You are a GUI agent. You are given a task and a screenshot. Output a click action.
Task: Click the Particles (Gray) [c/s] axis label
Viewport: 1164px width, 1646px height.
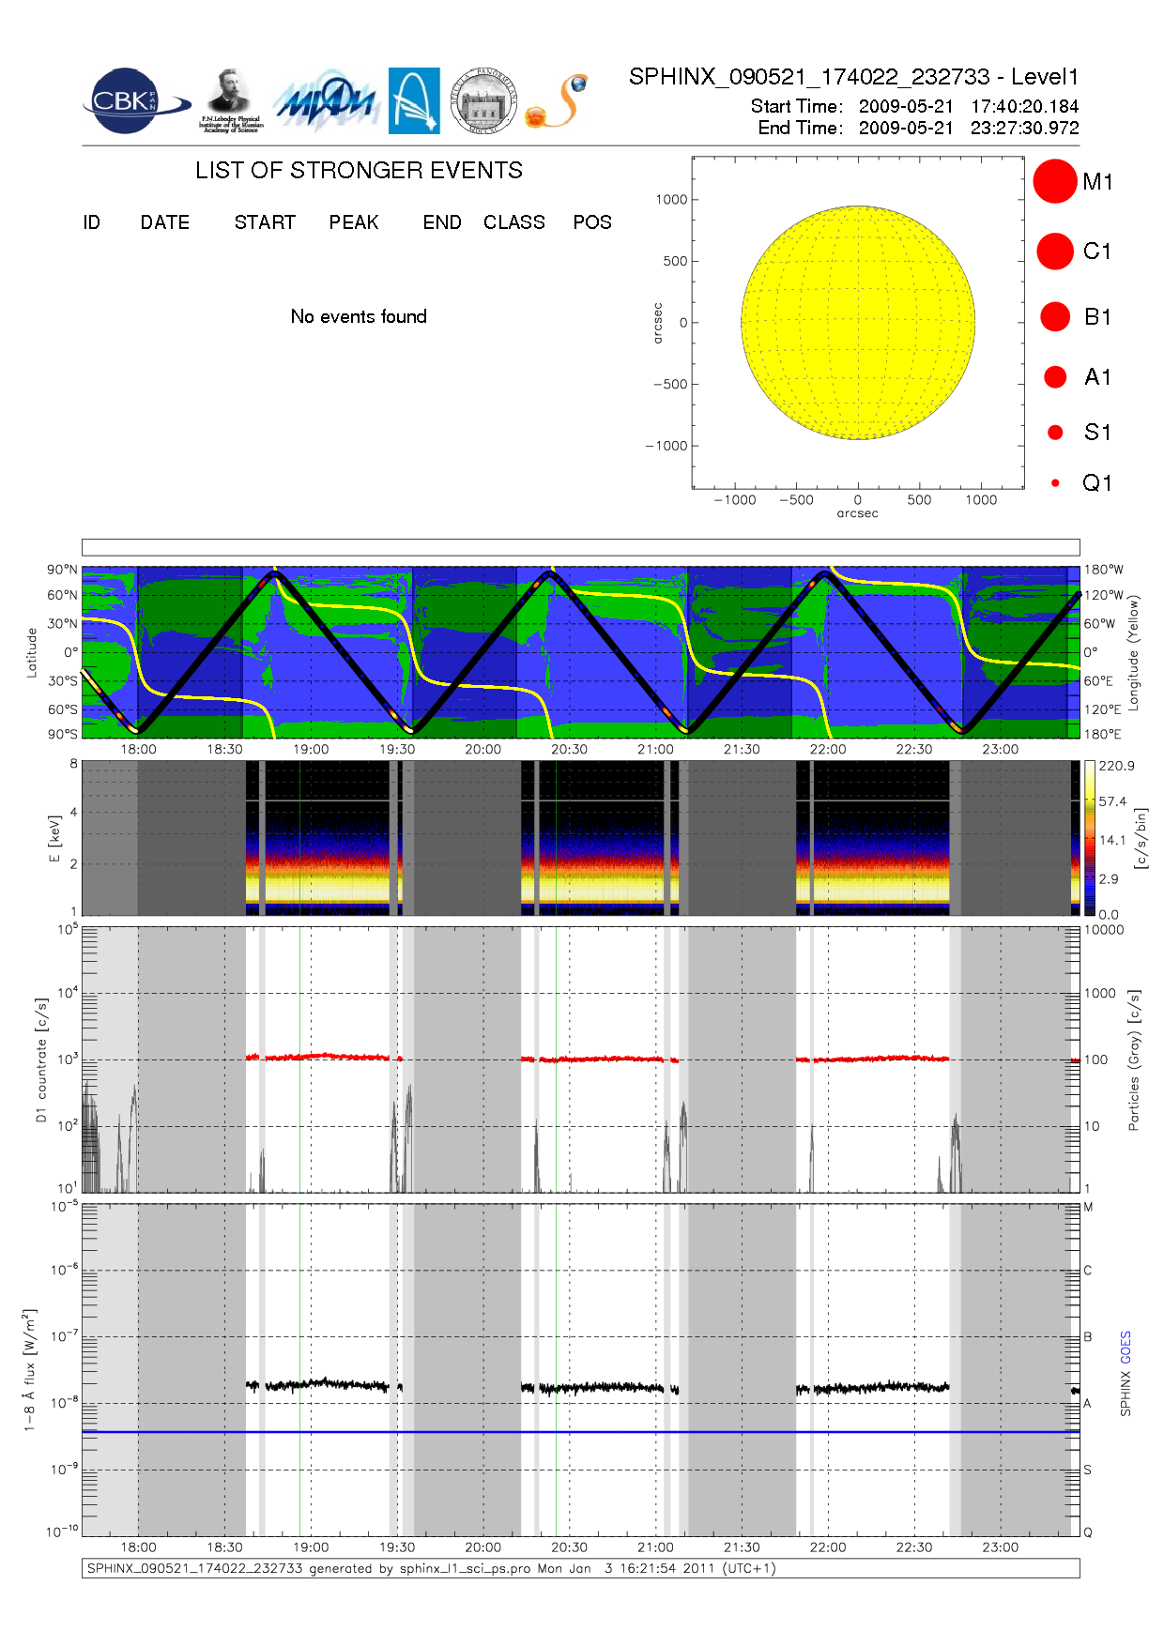coord(1134,1059)
